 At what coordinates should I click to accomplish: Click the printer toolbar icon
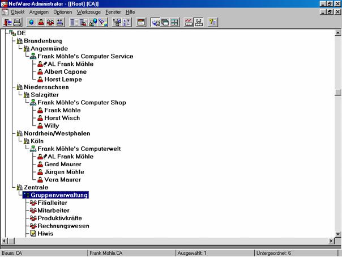tap(17, 22)
